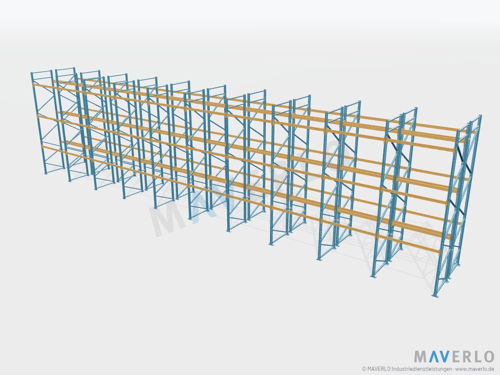Image resolution: width=500 pixels, height=375 pixels.
Task: Click the blue V in the MAVERLO logo
Action: [x=443, y=357]
